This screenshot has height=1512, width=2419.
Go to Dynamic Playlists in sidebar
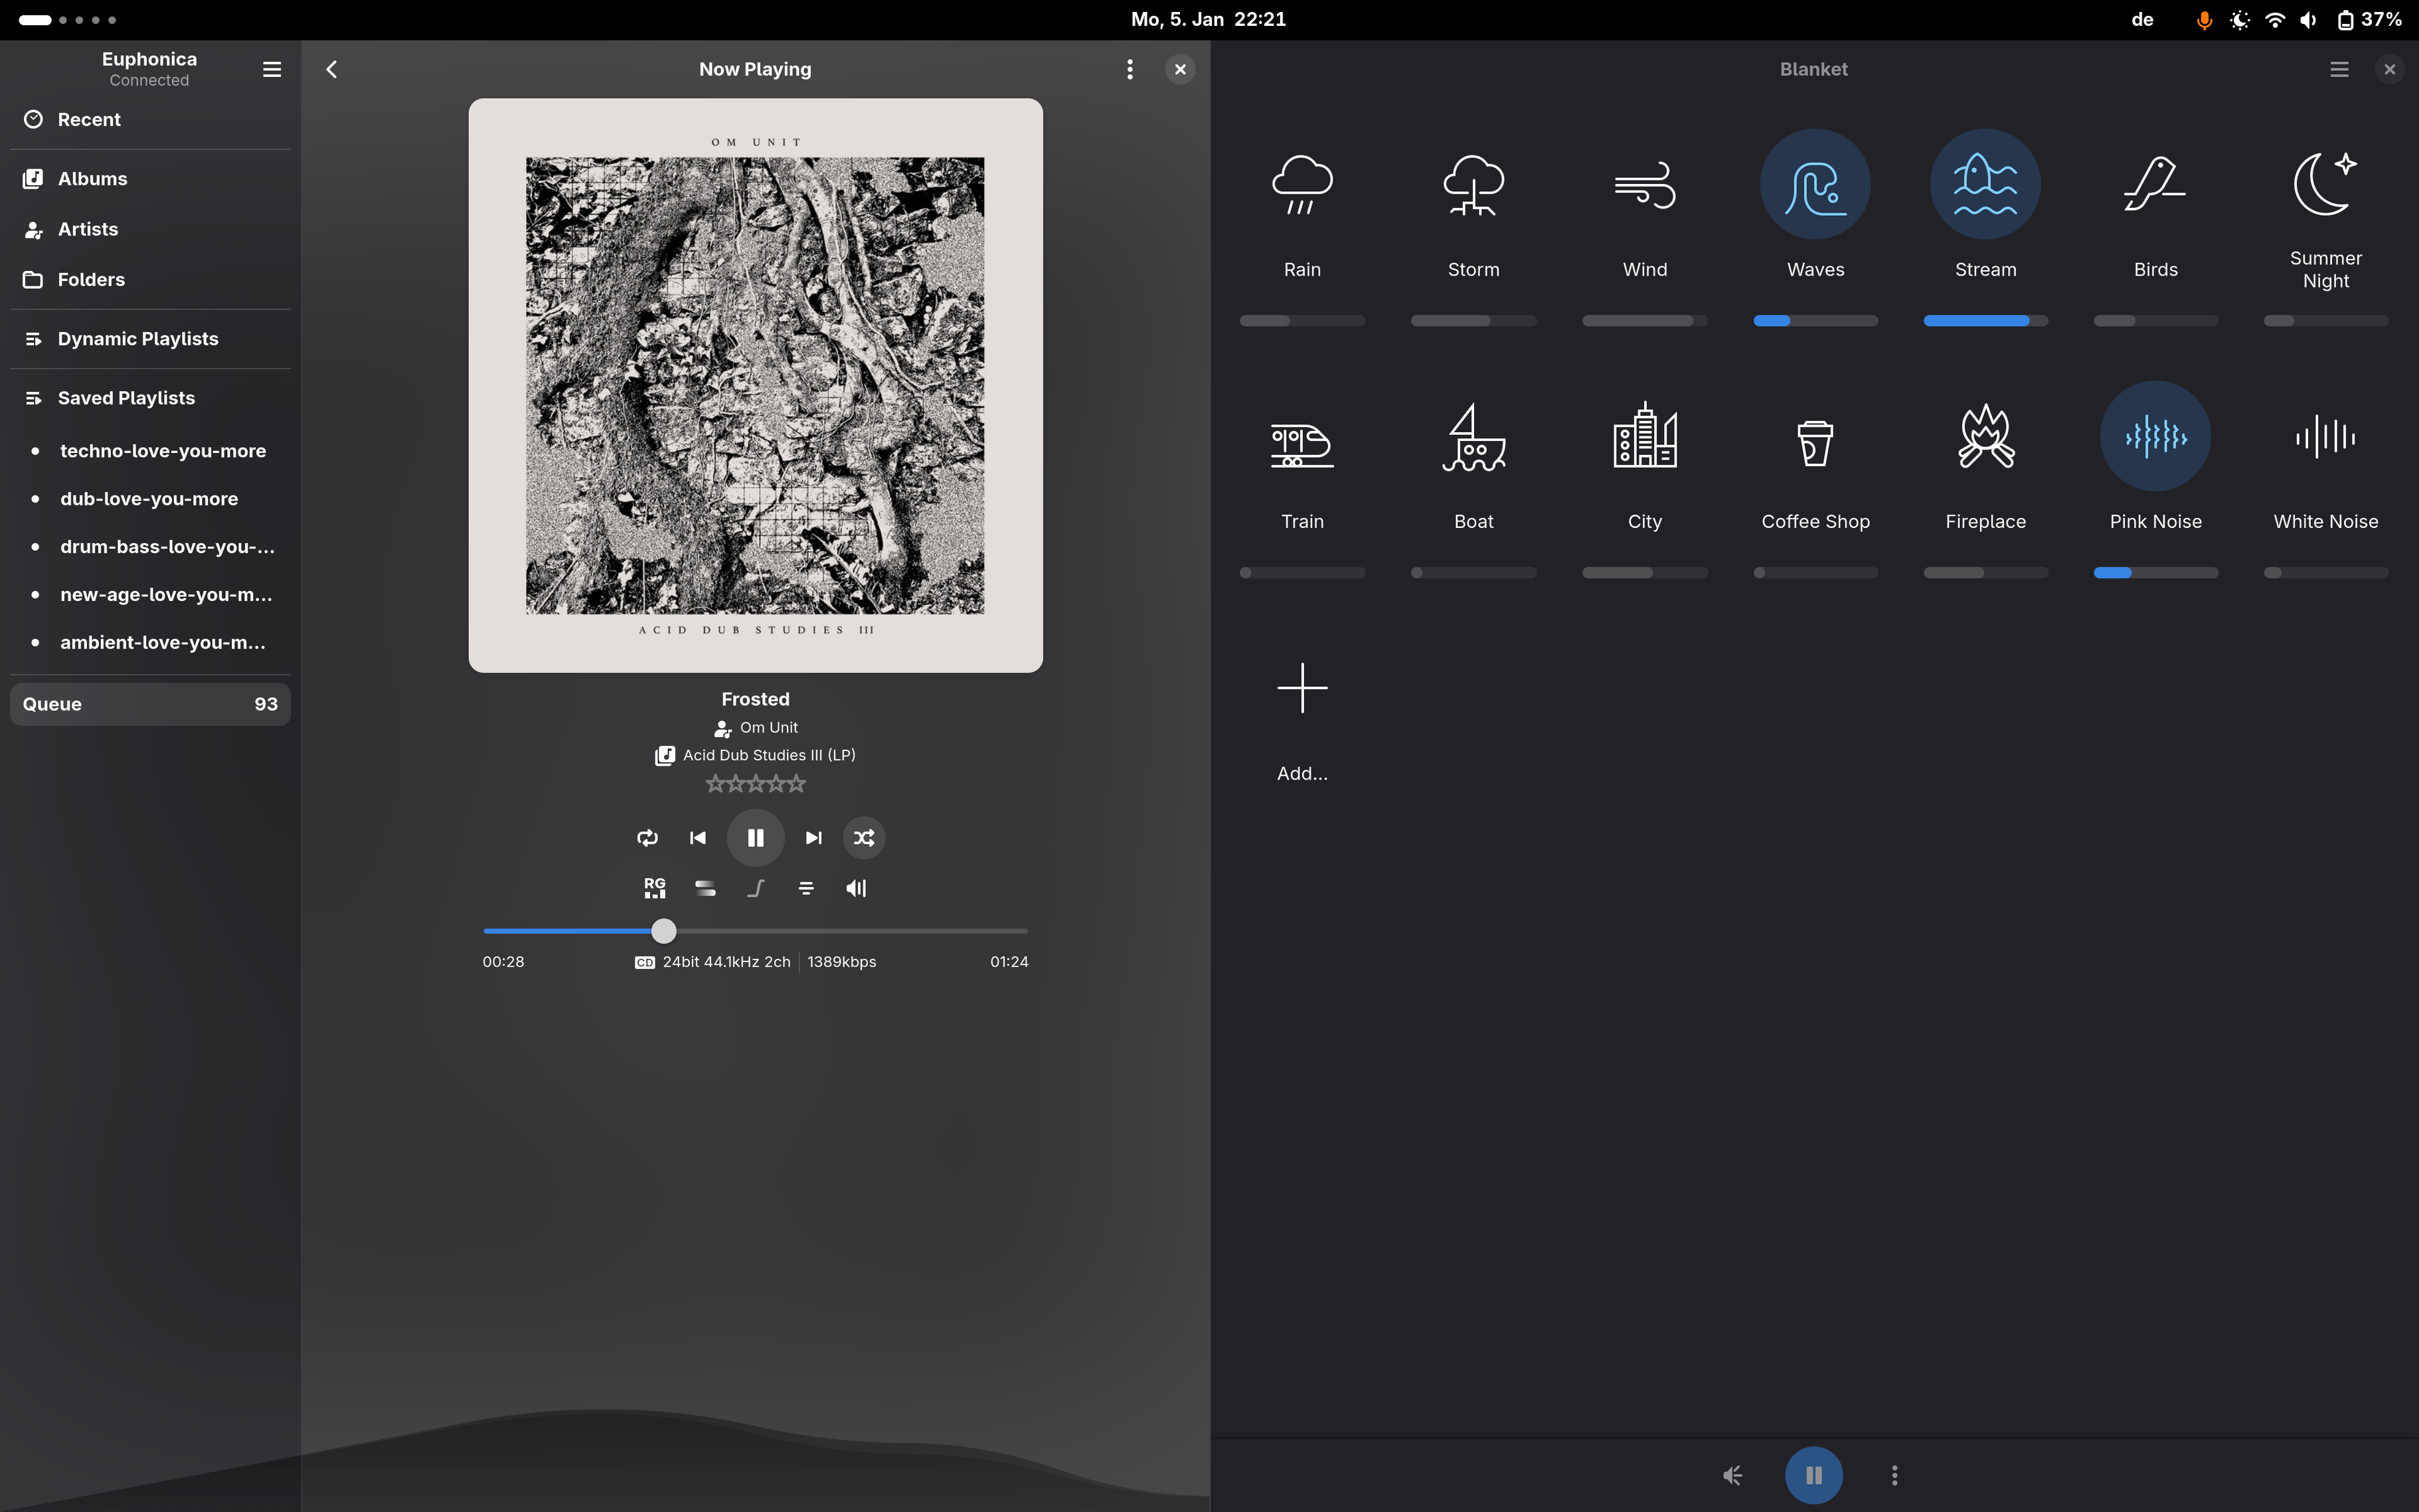[x=137, y=339]
